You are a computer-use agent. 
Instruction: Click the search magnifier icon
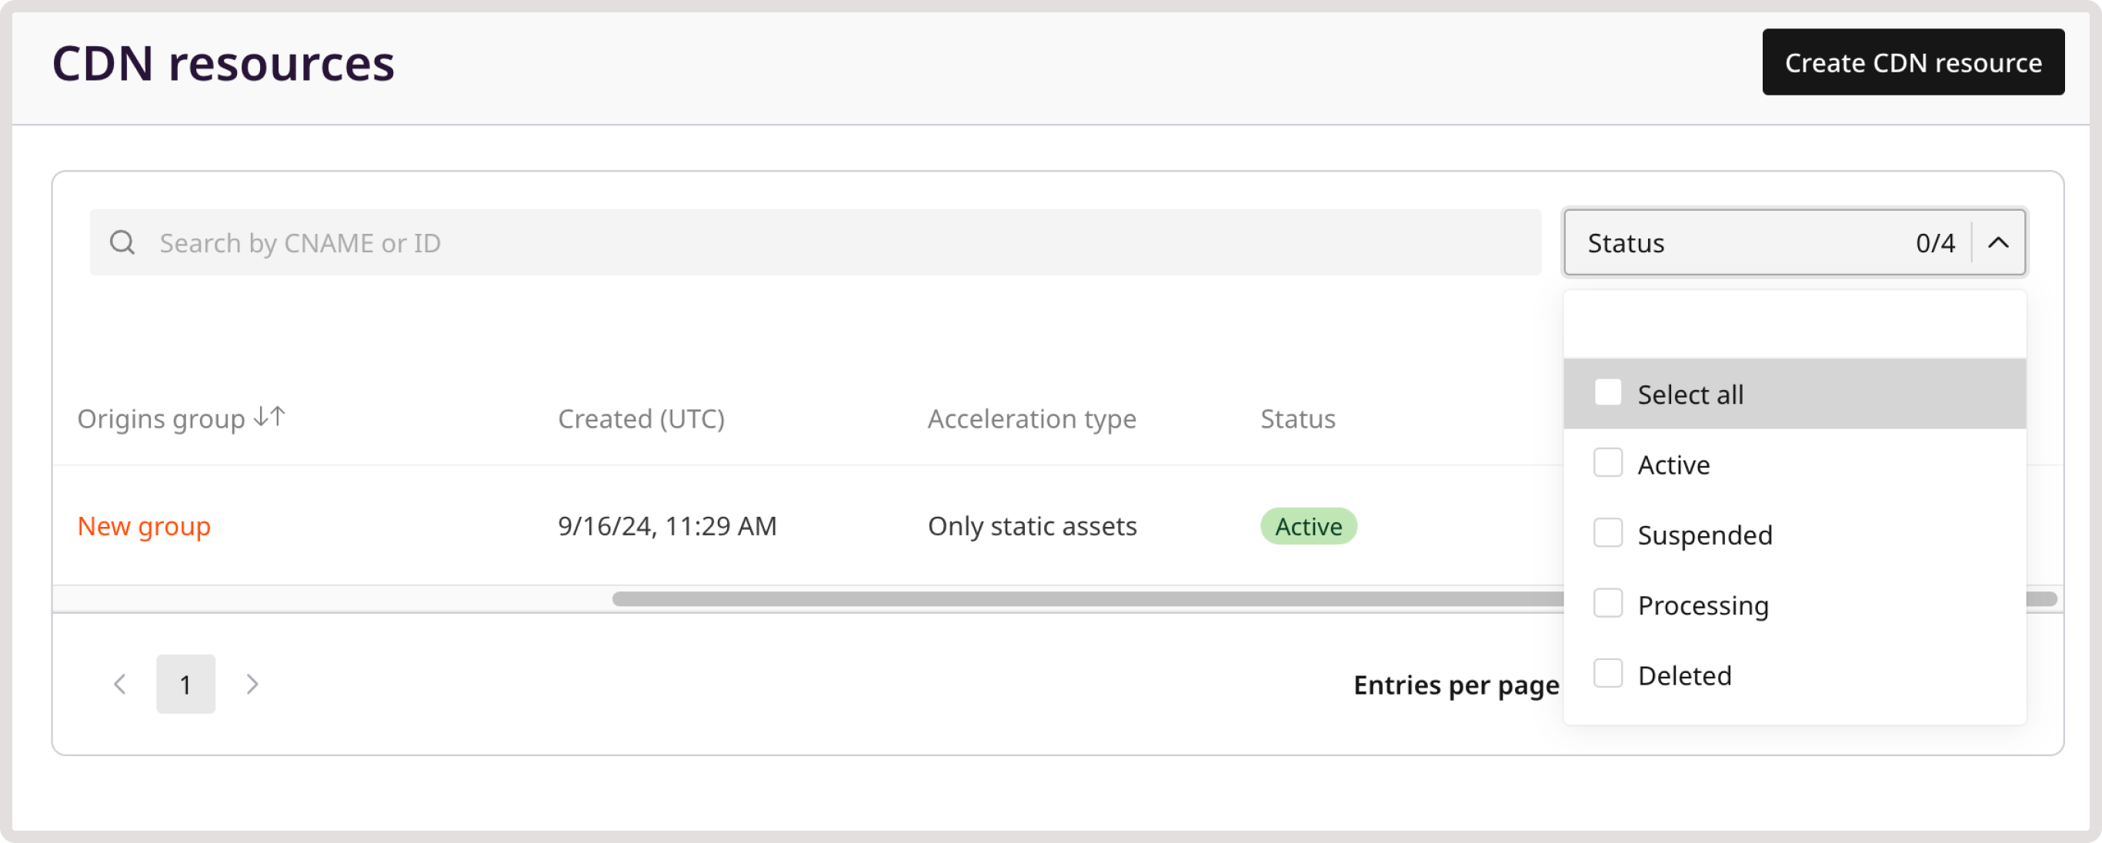122,242
